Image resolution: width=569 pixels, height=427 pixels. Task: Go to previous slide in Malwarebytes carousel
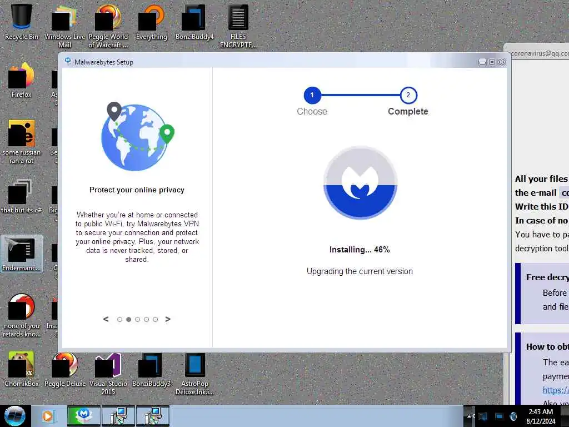[x=106, y=319]
